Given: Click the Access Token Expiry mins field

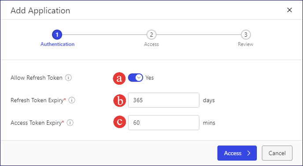Looking at the screenshot, I should pyautogui.click(x=164, y=123).
